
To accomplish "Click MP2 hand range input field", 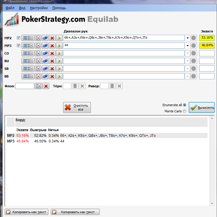I will point(124,38).
